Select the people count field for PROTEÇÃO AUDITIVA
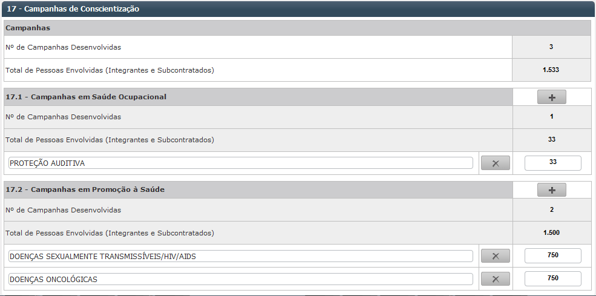The width and height of the screenshot is (596, 296). pyautogui.click(x=552, y=163)
